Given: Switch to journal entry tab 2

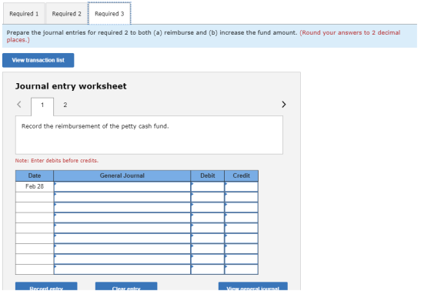Looking at the screenshot, I should 65,105.
